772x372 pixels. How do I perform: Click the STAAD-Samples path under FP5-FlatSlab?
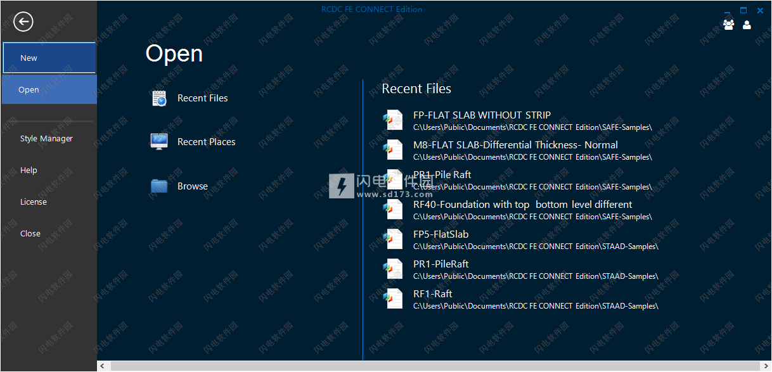point(536,247)
